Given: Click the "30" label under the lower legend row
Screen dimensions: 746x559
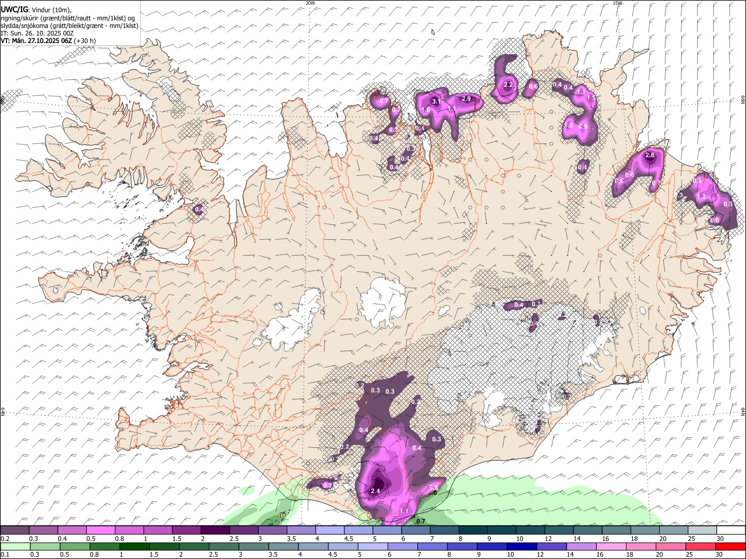Looking at the screenshot, I should (x=720, y=554).
